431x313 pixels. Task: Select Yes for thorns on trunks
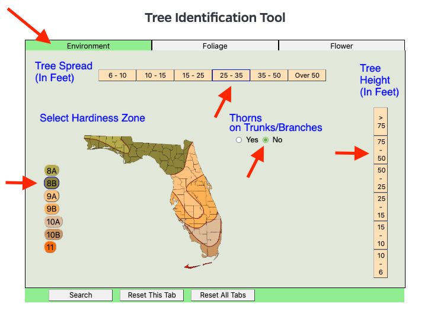tap(239, 140)
